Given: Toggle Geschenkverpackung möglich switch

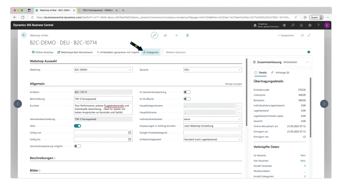Looking at the screenshot, I should [x=78, y=146].
